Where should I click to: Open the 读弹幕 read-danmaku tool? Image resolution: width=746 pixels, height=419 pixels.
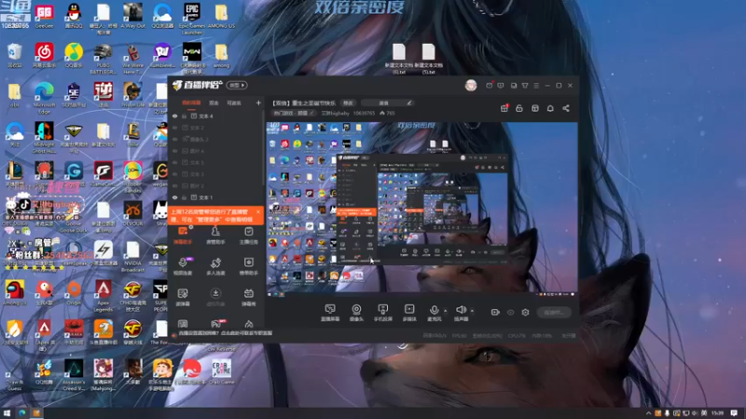[183, 297]
